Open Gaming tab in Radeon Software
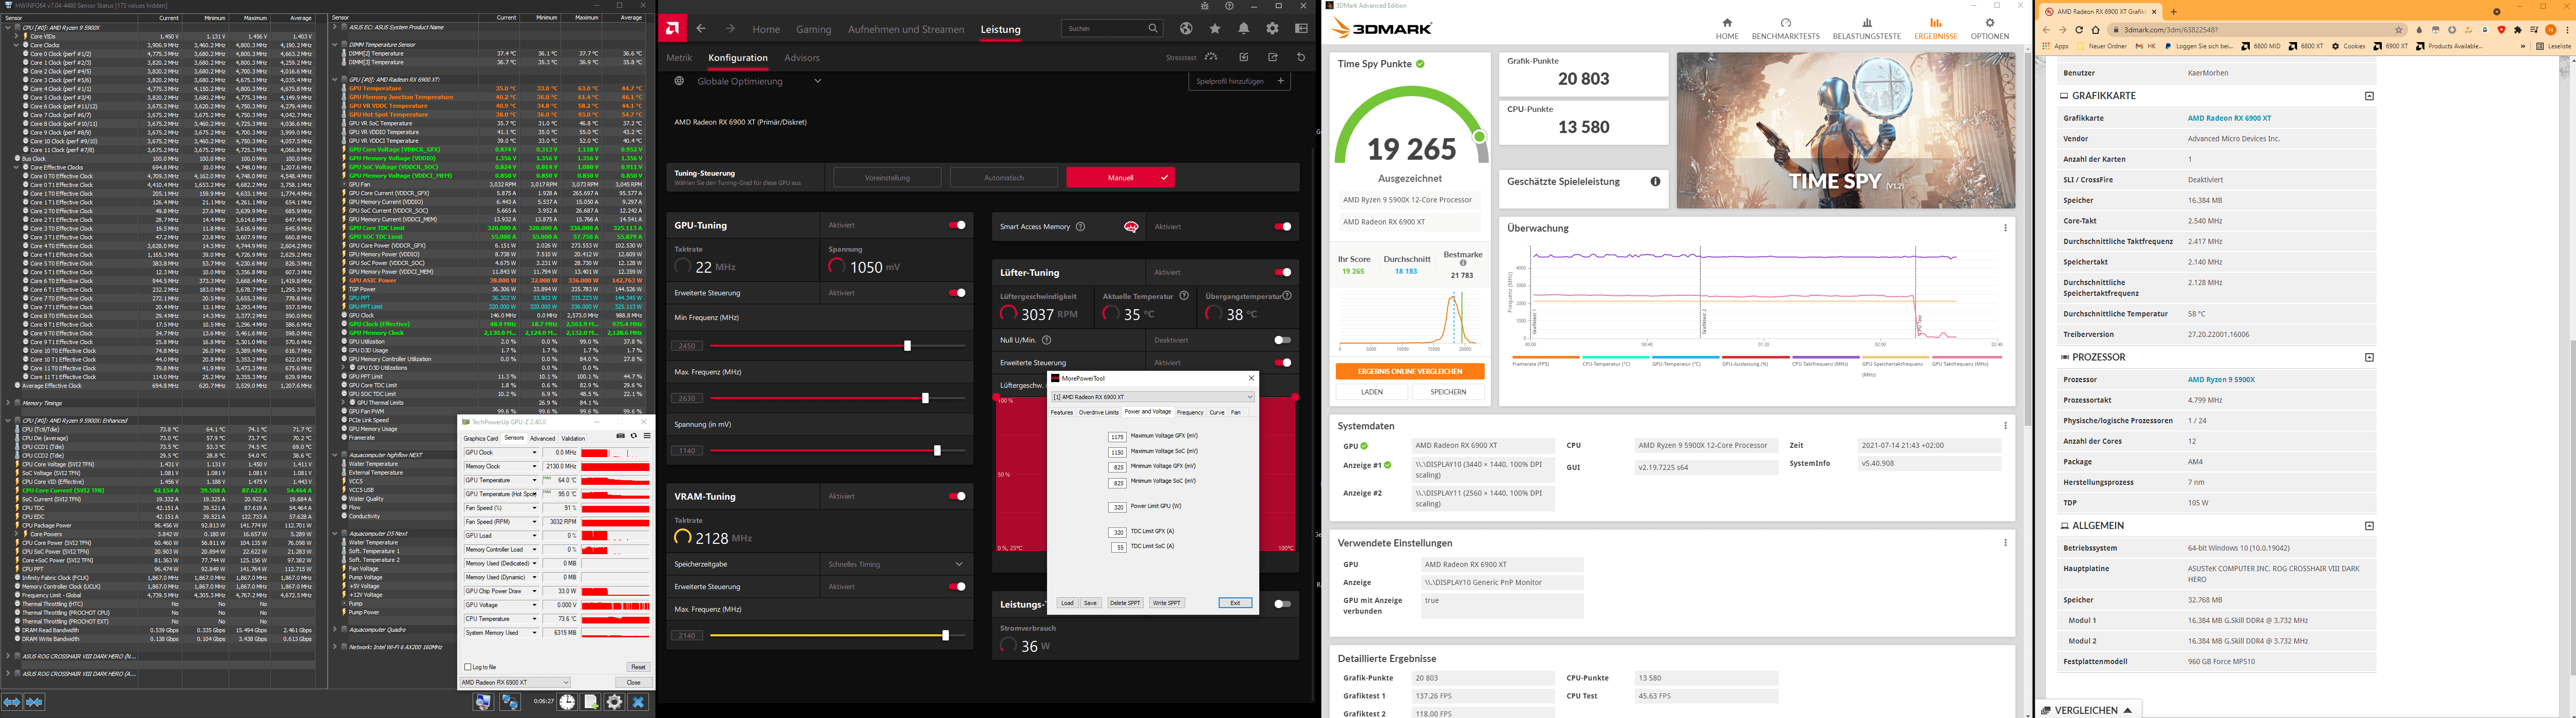Image resolution: width=2576 pixels, height=718 pixels. (814, 29)
